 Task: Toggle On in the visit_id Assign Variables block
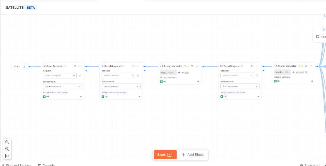click(x=161, y=81)
